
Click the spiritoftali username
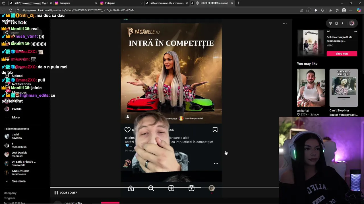pos(303,111)
